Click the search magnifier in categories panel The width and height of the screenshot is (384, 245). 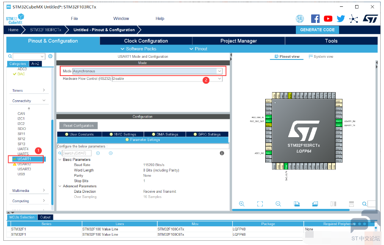10,56
